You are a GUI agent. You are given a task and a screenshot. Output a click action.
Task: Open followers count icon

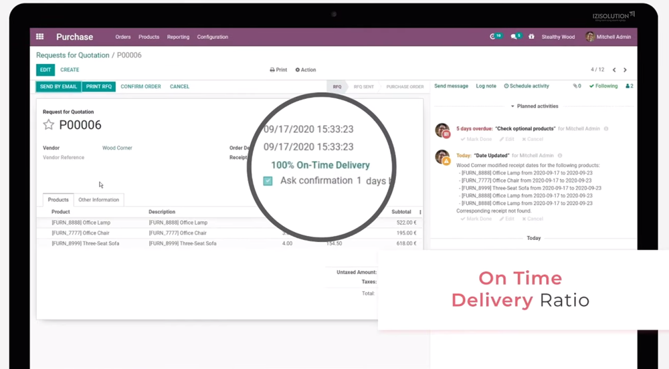tap(630, 86)
